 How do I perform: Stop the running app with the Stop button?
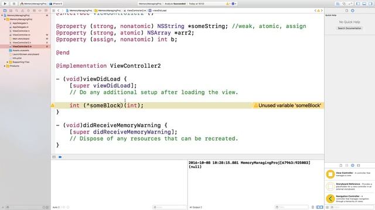13,3
